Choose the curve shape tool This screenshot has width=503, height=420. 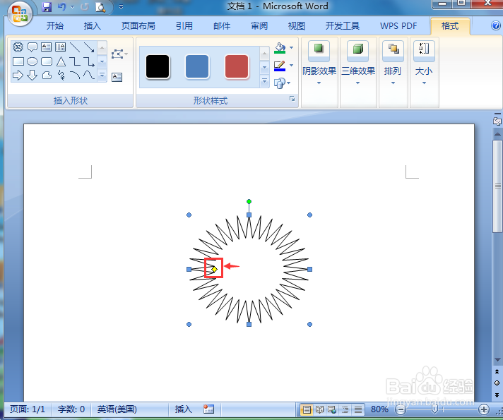[x=89, y=76]
